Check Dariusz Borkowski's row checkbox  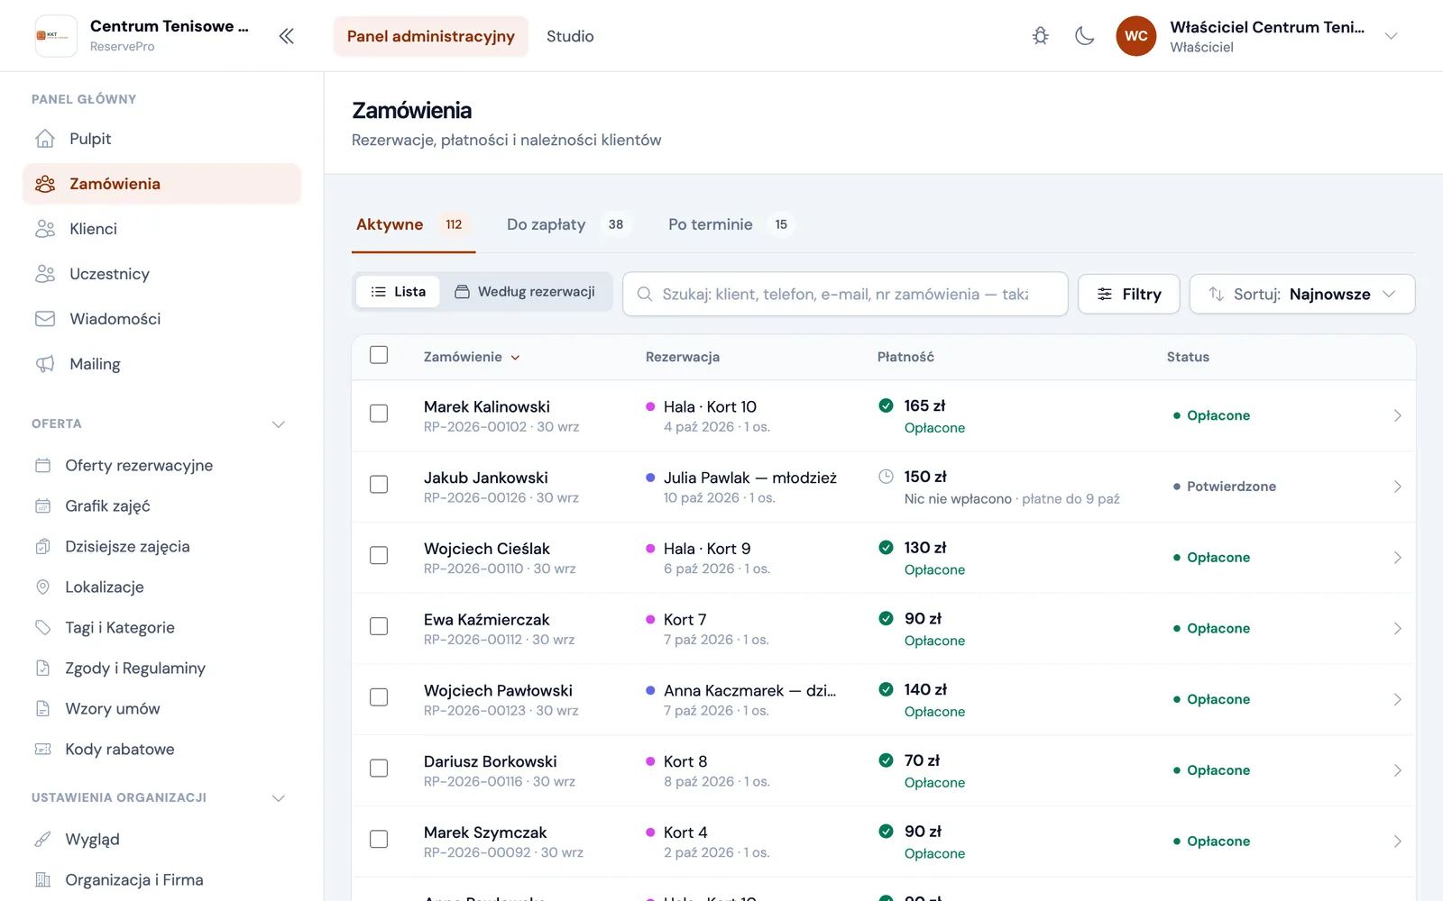pyautogui.click(x=379, y=769)
